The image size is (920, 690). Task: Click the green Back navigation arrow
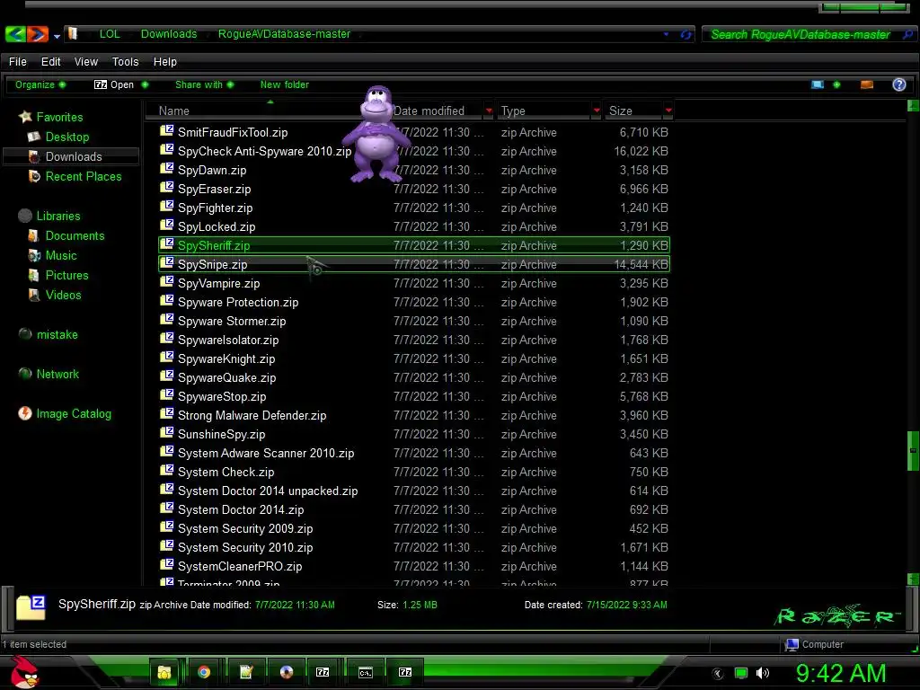15,34
